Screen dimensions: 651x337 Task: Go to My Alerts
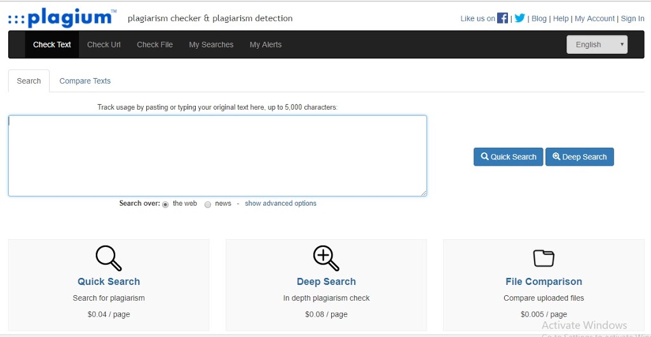point(266,44)
